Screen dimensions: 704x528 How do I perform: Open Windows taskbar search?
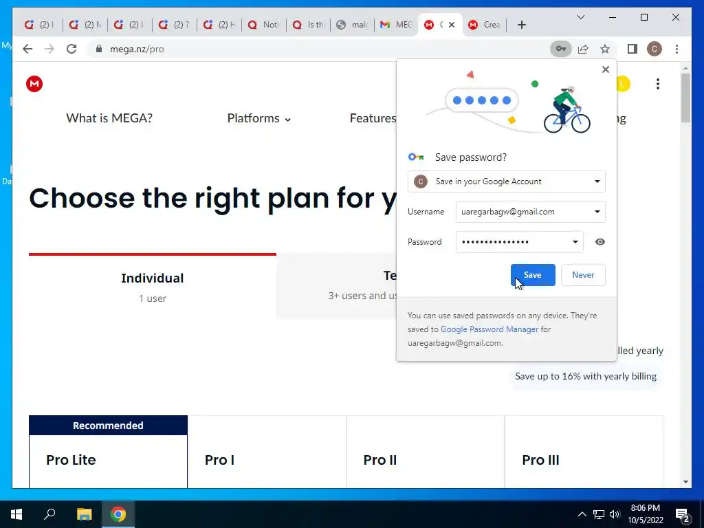point(49,514)
